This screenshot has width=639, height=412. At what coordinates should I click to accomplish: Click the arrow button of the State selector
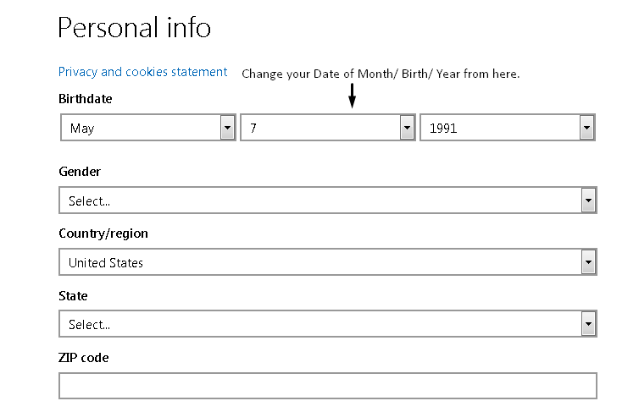point(589,325)
